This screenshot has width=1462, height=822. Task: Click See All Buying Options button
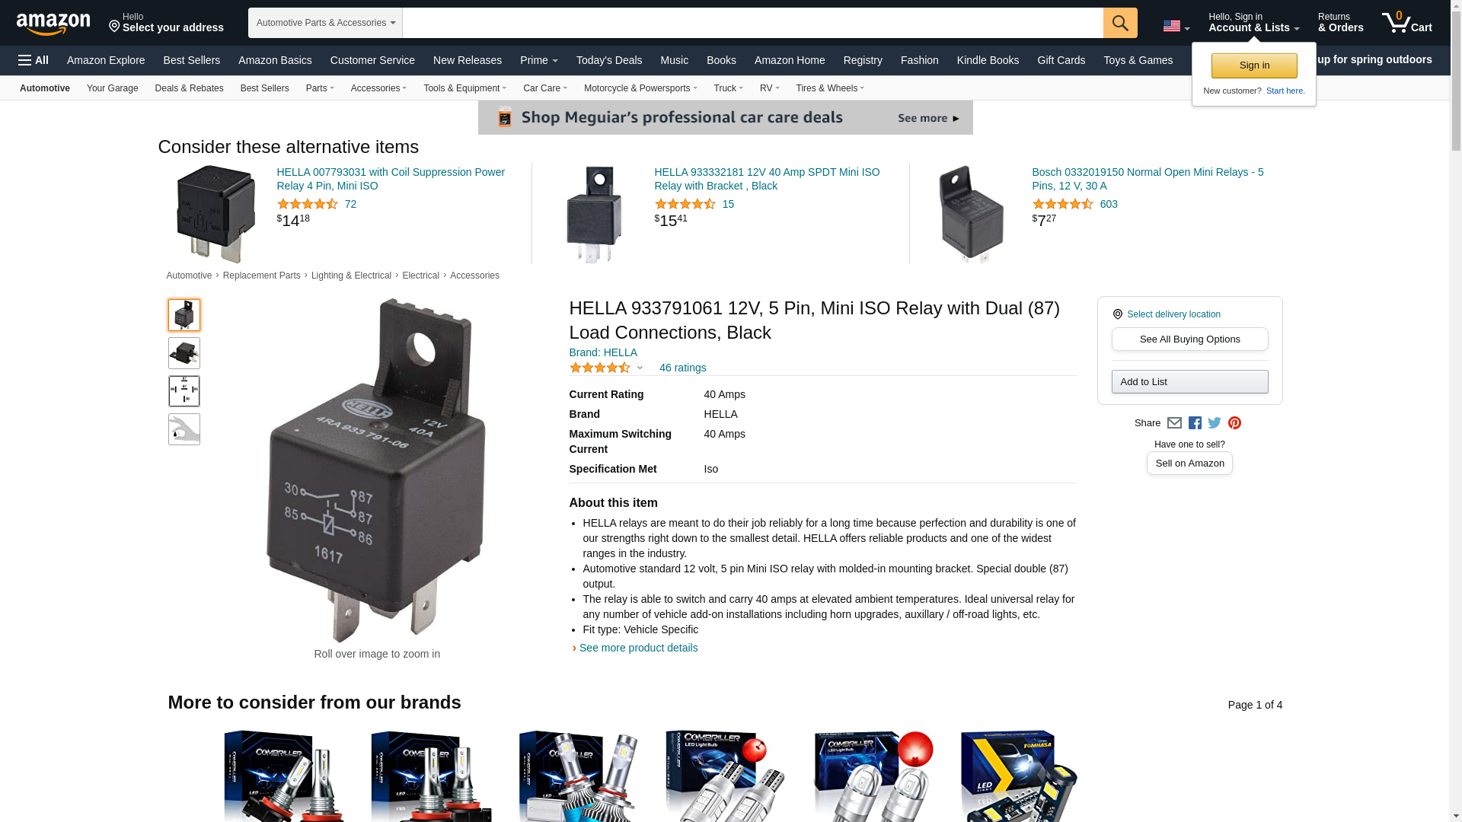click(1189, 339)
